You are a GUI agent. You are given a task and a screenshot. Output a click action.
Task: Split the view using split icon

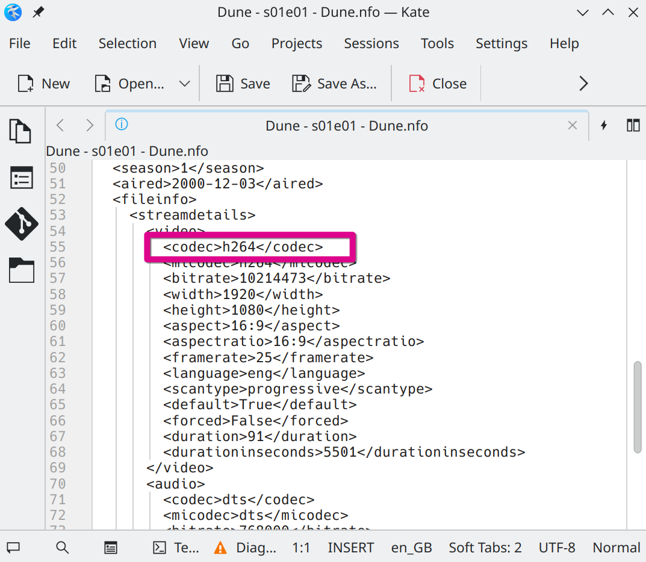[633, 125]
